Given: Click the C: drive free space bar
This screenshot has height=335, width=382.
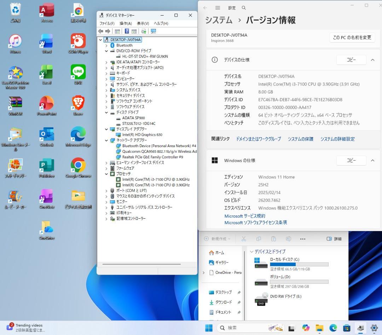Looking at the screenshot, I should click(x=299, y=264).
